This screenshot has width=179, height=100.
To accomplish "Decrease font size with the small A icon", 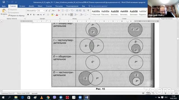I will pyautogui.click(x=50, y=11).
